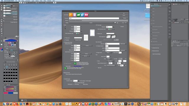The width and height of the screenshot is (189, 106).
Task: Select the Left binding radio button
Action: point(74,84)
